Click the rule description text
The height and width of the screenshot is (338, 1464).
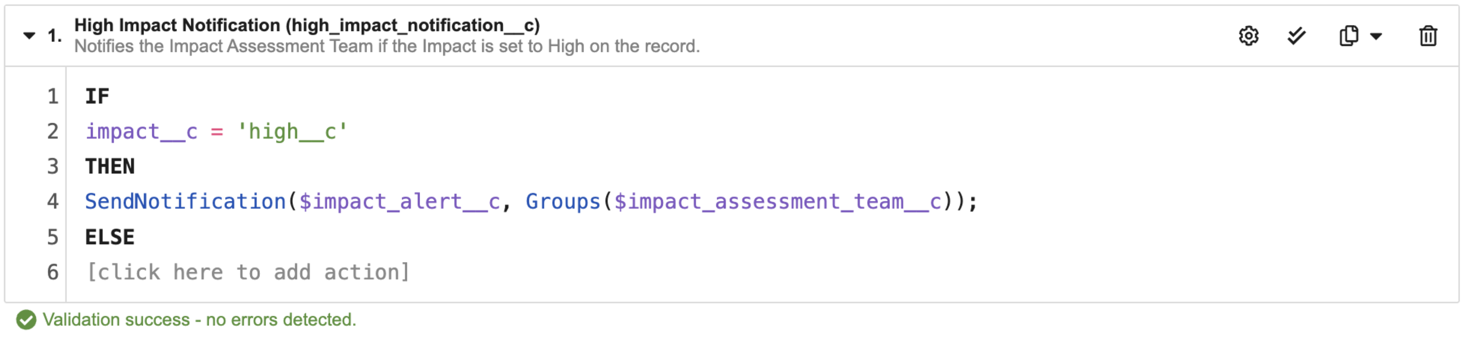tap(387, 46)
